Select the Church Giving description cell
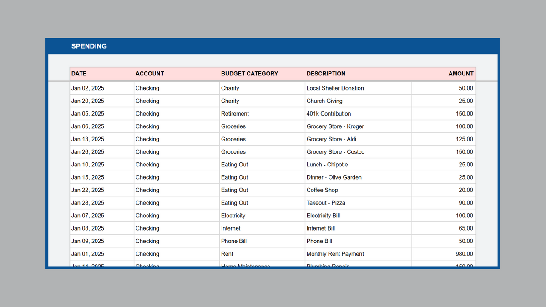Image resolution: width=546 pixels, height=307 pixels. point(359,101)
